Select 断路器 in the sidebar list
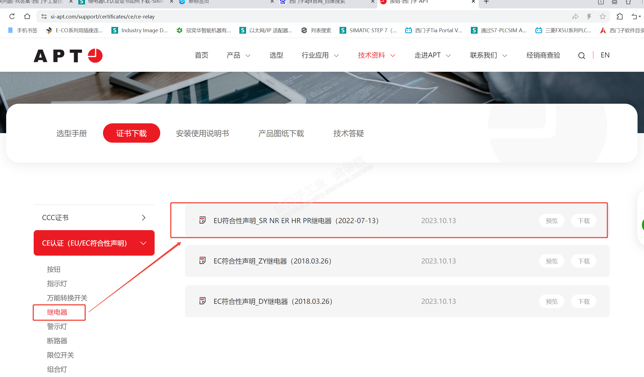 [57, 341]
